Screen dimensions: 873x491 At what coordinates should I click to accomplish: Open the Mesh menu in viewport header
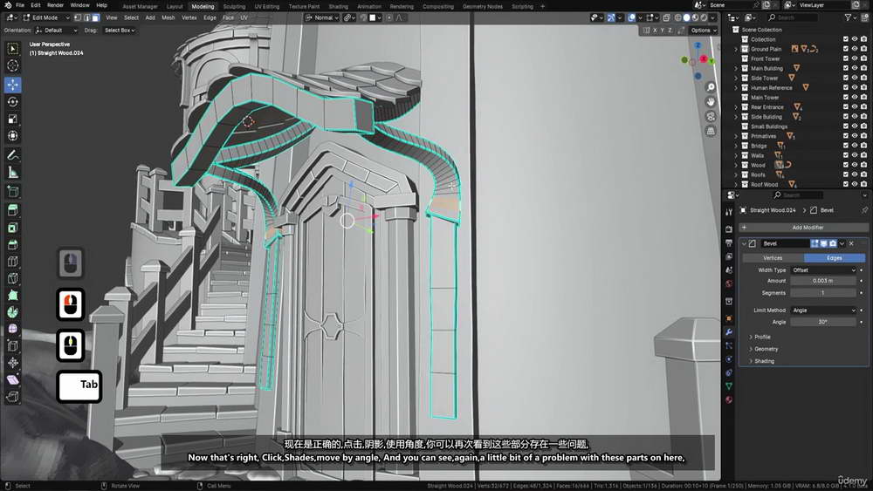pos(168,17)
